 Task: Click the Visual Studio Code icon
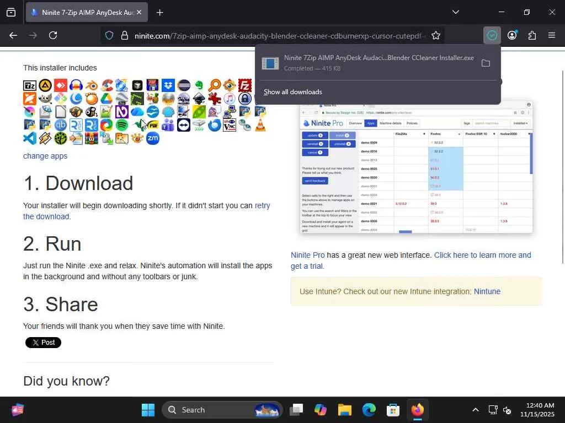coord(30,138)
